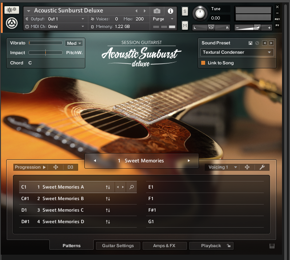Toggle the PV button

coord(277,25)
